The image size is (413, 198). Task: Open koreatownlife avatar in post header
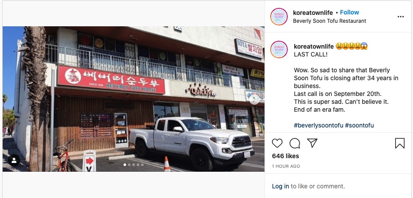coord(279,17)
